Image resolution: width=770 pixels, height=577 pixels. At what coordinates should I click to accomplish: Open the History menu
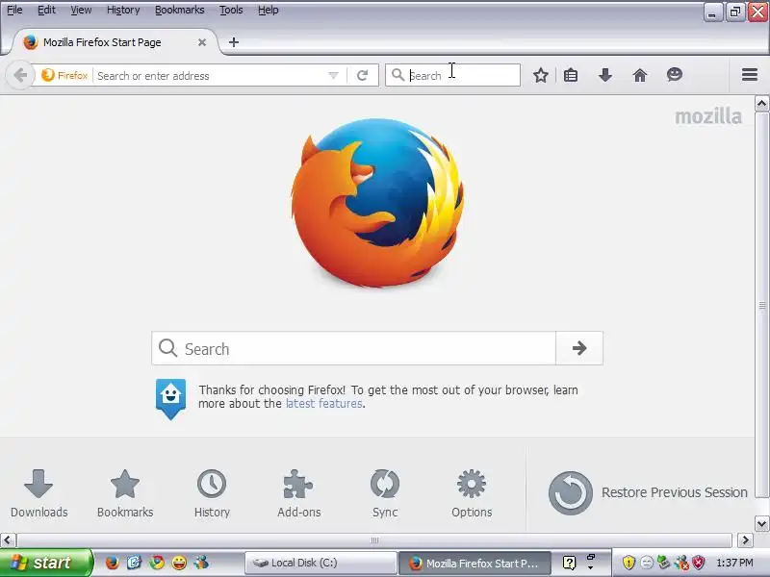123,10
